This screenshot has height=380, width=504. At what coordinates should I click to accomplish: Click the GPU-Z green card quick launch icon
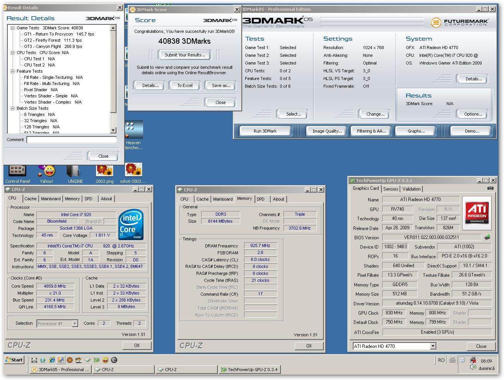(96, 360)
